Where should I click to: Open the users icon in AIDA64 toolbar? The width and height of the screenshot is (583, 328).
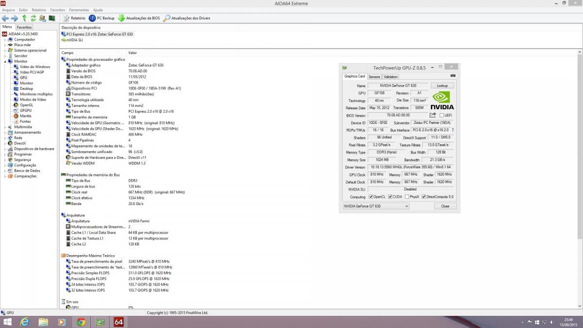[42, 18]
